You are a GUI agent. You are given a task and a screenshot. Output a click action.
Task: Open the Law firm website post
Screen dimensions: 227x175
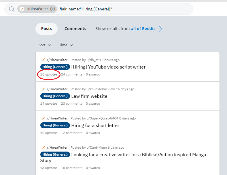pos(89,96)
